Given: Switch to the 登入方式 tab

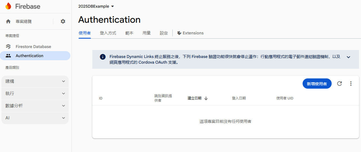Looking at the screenshot, I should click(x=108, y=33).
